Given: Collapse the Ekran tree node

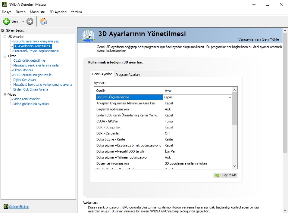Looking at the screenshot, I should click(5, 56).
